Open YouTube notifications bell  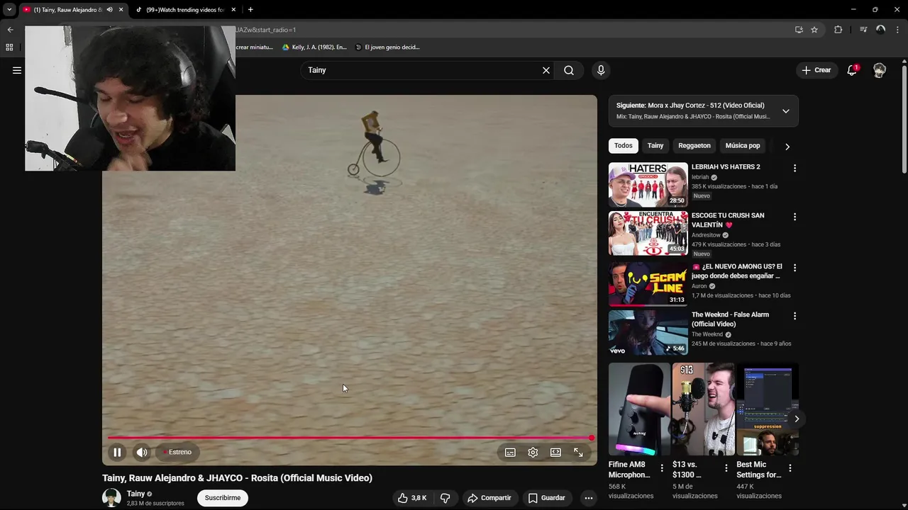pyautogui.click(x=852, y=70)
